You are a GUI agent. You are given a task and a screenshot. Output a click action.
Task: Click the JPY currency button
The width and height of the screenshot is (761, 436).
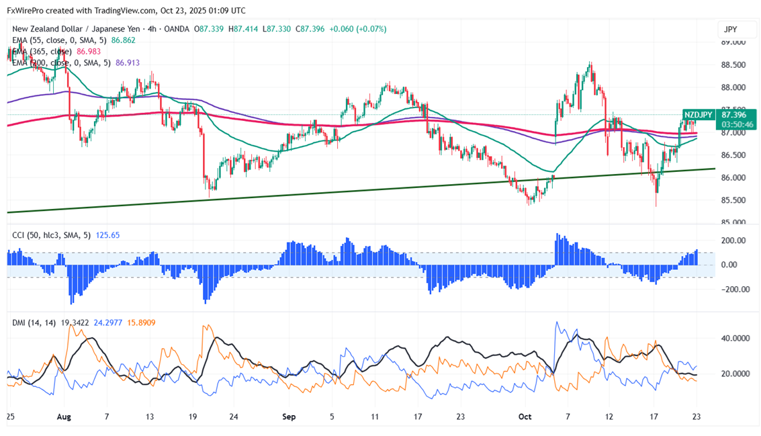737,30
